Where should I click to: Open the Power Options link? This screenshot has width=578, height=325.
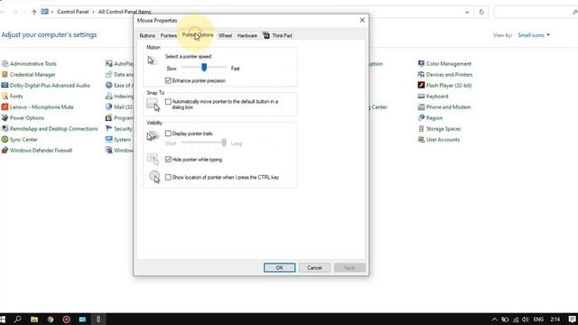27,118
